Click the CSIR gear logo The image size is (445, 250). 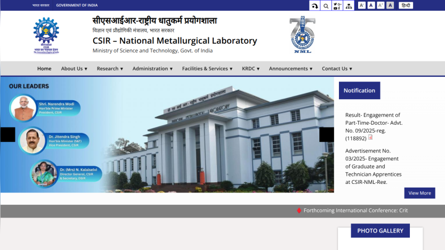coord(46,36)
